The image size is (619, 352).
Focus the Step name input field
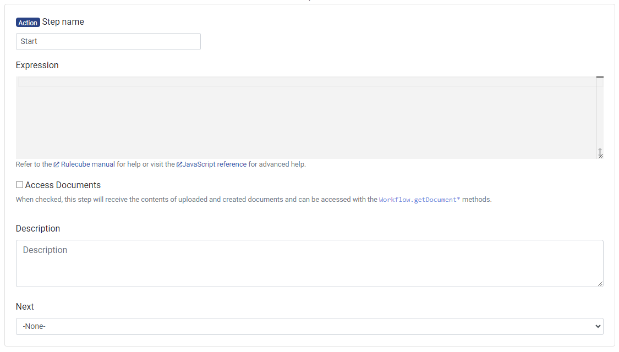click(x=108, y=42)
